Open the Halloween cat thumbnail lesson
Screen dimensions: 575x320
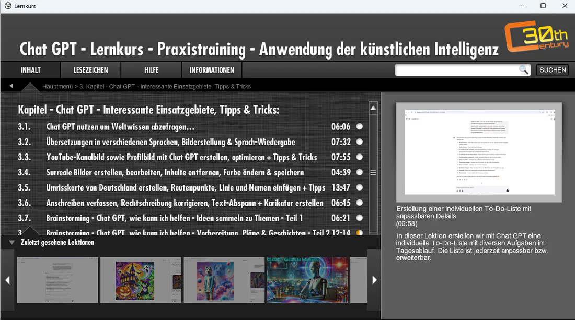[x=135, y=280]
